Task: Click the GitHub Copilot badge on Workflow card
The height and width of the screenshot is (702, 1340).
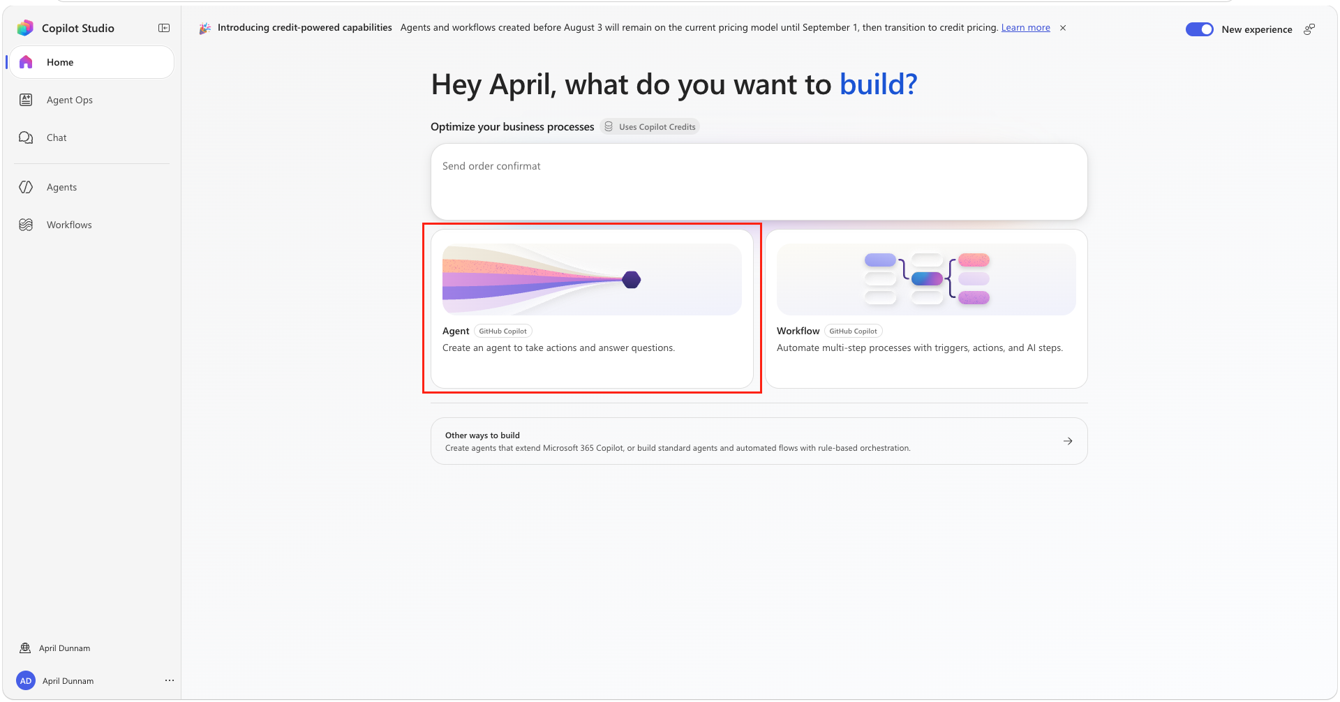Action: tap(853, 331)
